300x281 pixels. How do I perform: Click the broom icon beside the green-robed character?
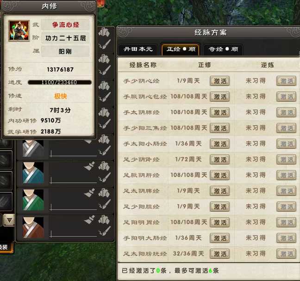89,193
